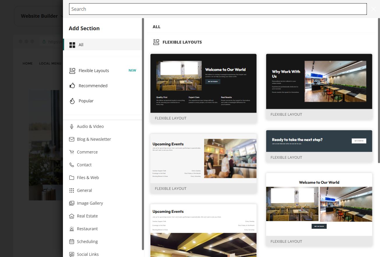This screenshot has width=380, height=257.
Task: Choose white Welcome to Our World two-photo layout
Action: click(319, 210)
